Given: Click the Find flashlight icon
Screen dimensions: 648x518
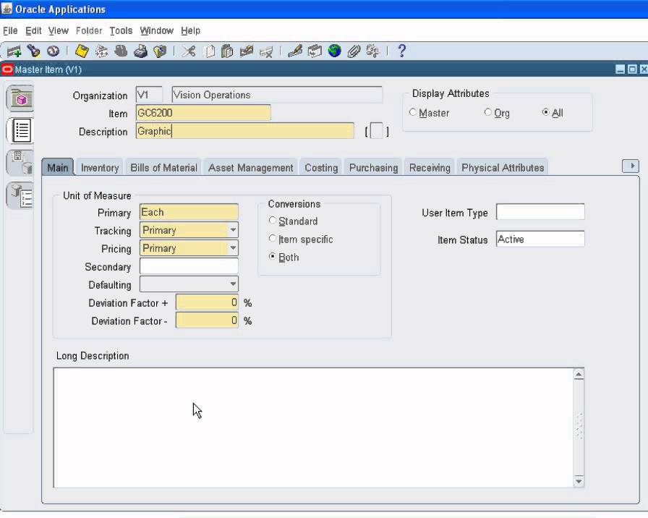Looking at the screenshot, I should click(x=33, y=51).
